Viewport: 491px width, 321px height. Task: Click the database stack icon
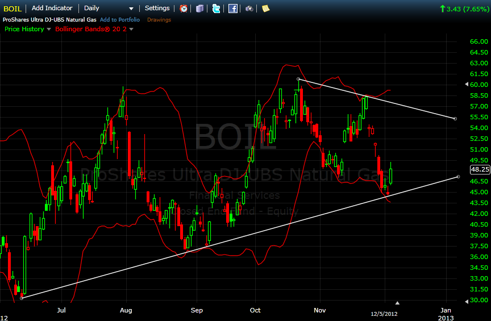click(199, 9)
